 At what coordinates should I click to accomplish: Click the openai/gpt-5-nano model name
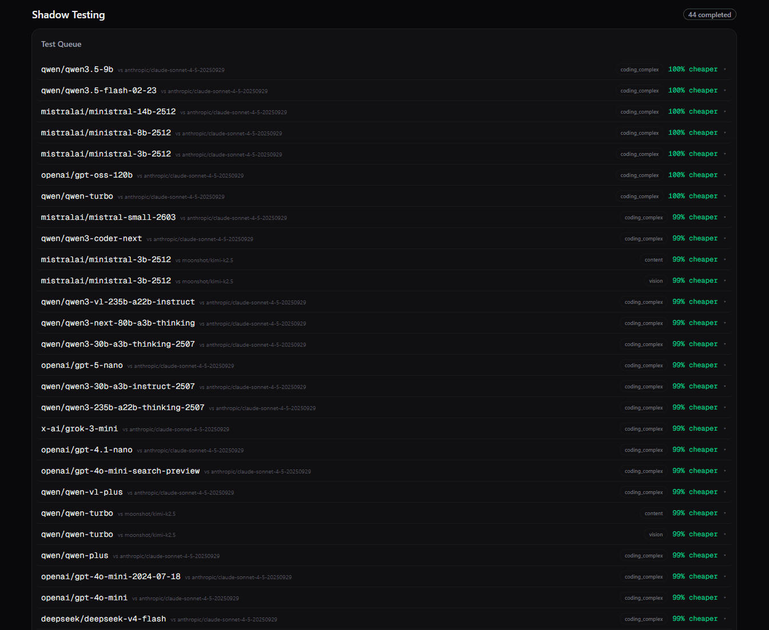tap(82, 365)
